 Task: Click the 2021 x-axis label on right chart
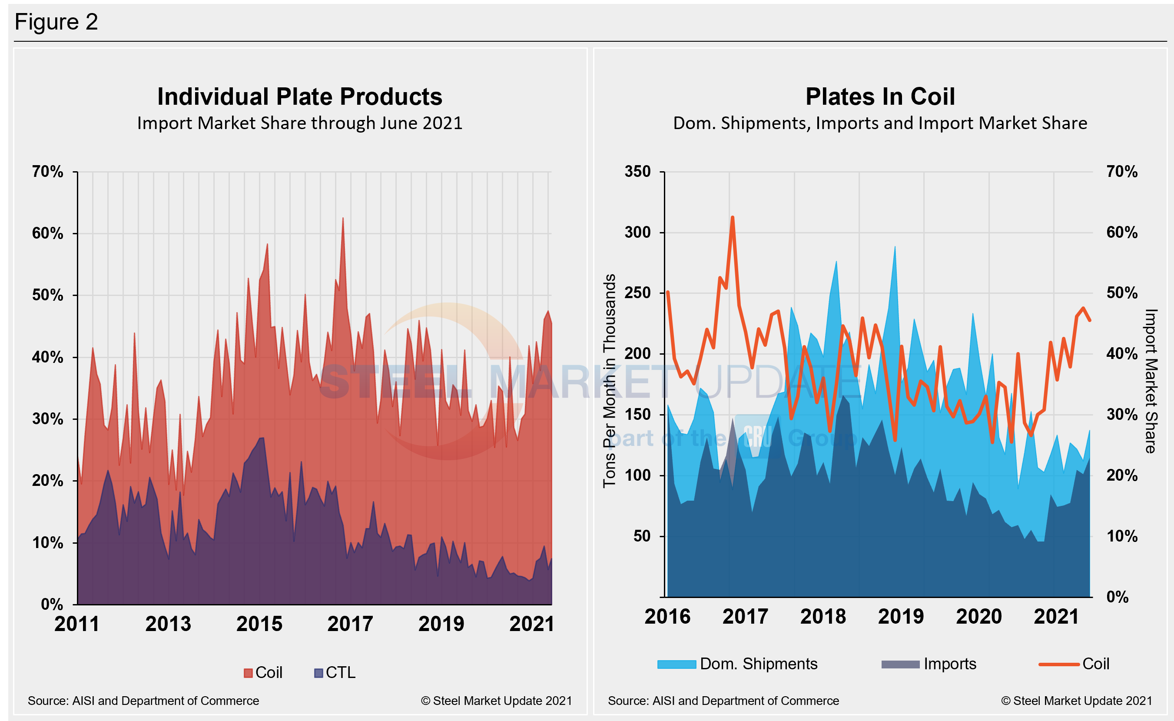[1056, 617]
